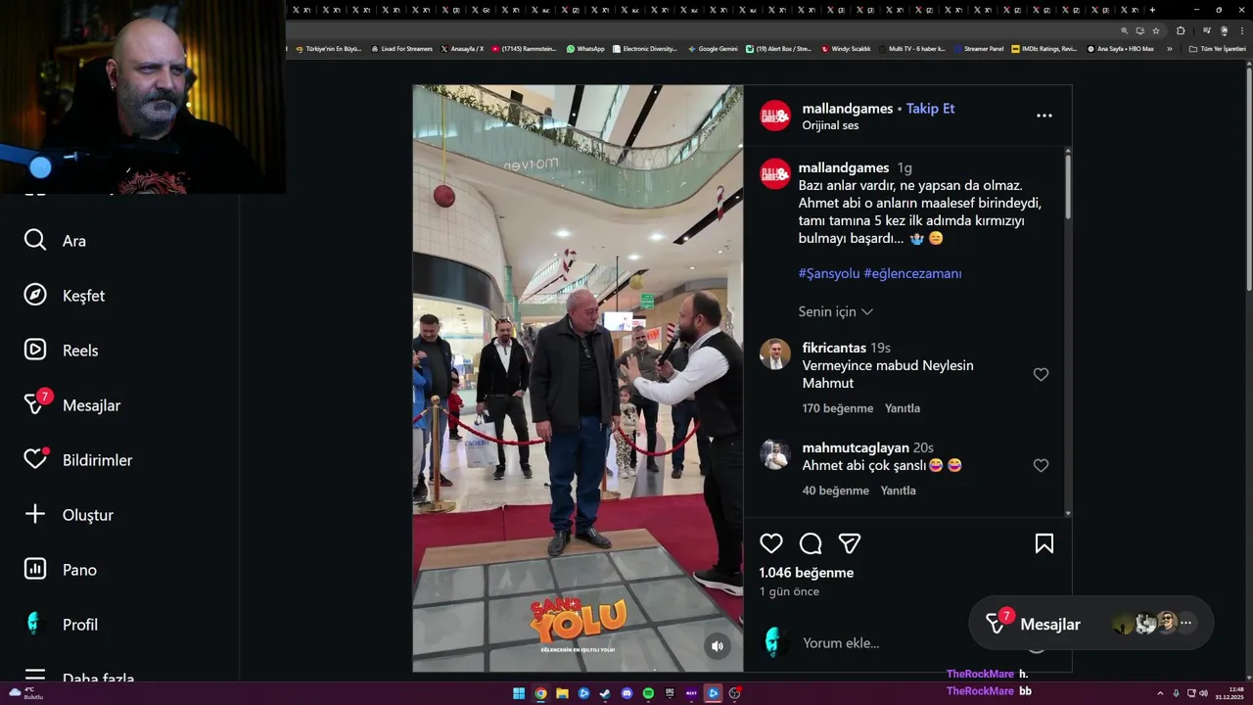The image size is (1253, 705).
Task: Open Livad For Streamers bookmark
Action: 401,48
